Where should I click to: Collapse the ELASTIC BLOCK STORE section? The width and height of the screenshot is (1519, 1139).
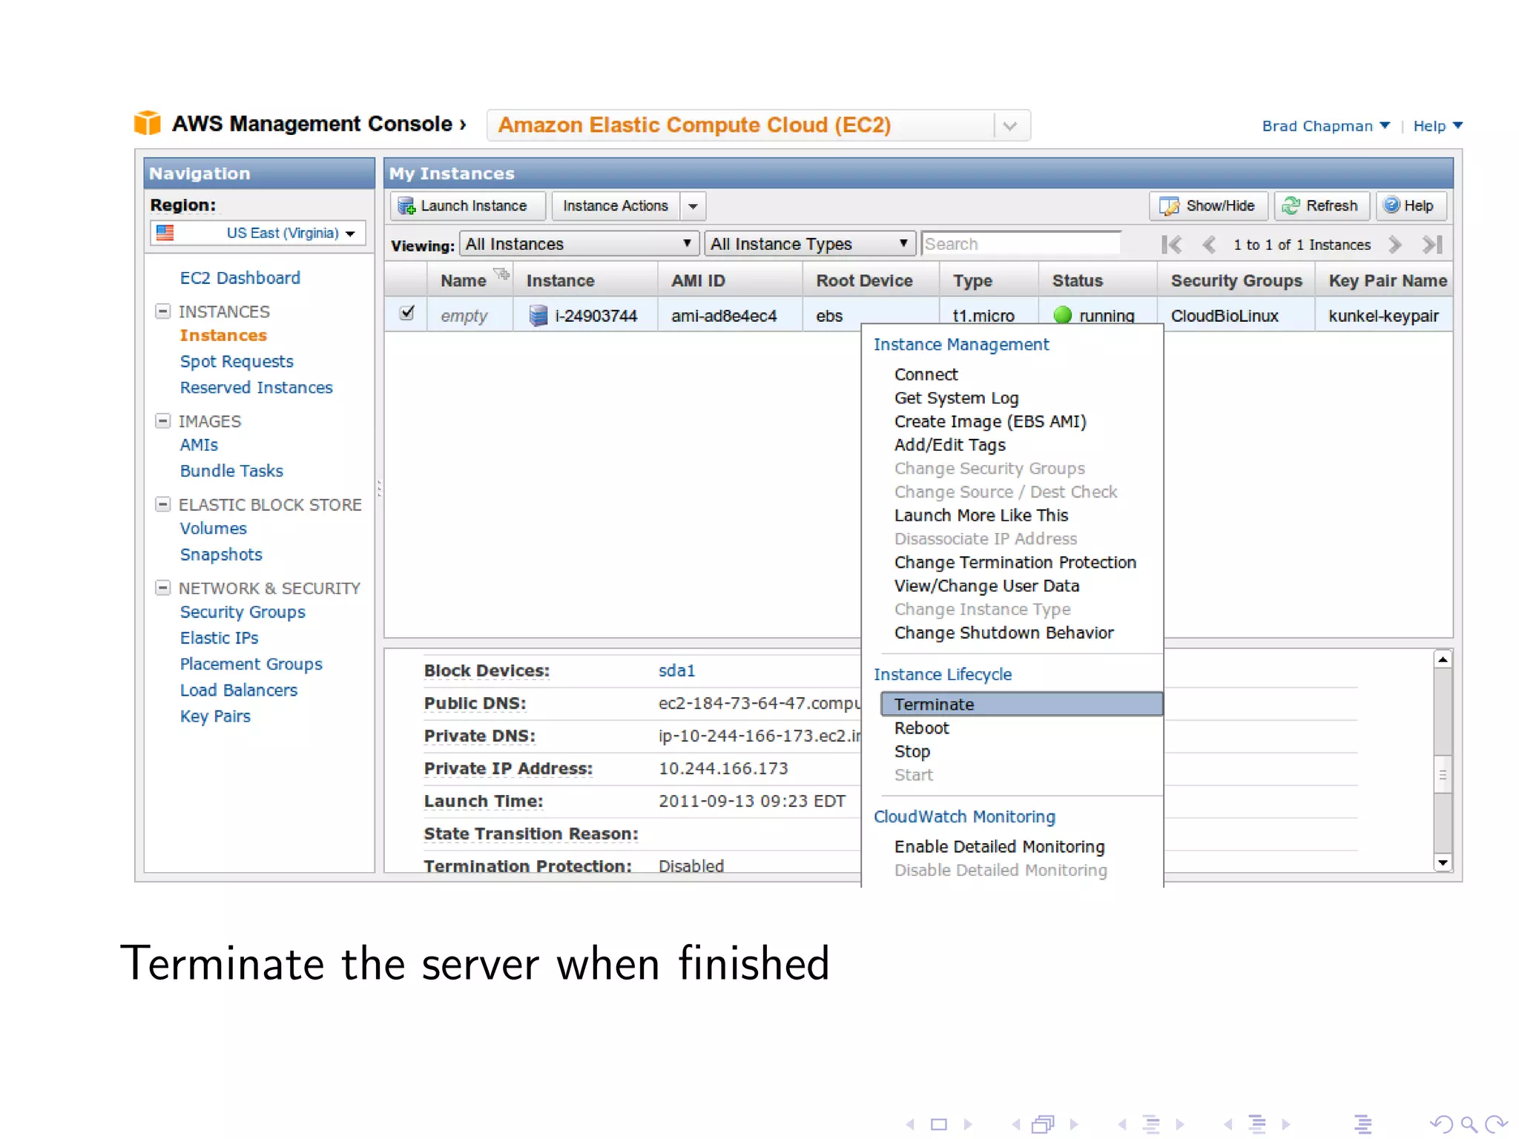point(163,504)
